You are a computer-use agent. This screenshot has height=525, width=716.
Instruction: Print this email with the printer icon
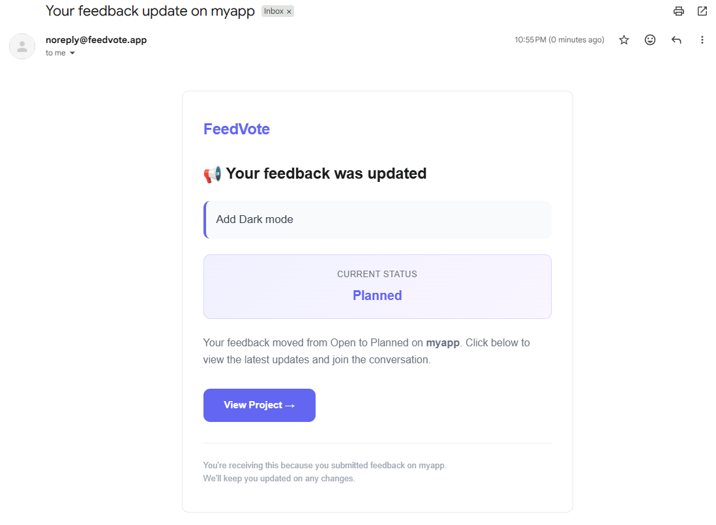pyautogui.click(x=679, y=11)
